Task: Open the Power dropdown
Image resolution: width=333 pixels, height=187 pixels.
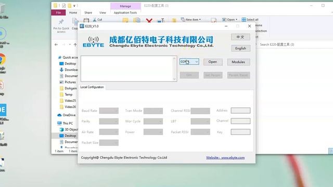Action: pyautogui.click(x=153, y=132)
